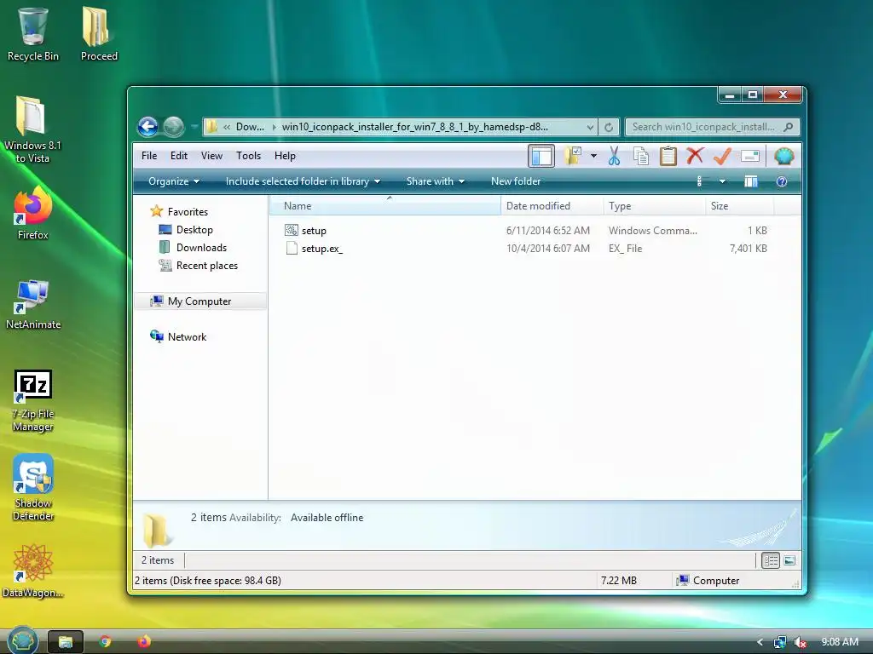Switch to details view using status bar icon
Image resolution: width=873 pixels, height=654 pixels.
[771, 560]
